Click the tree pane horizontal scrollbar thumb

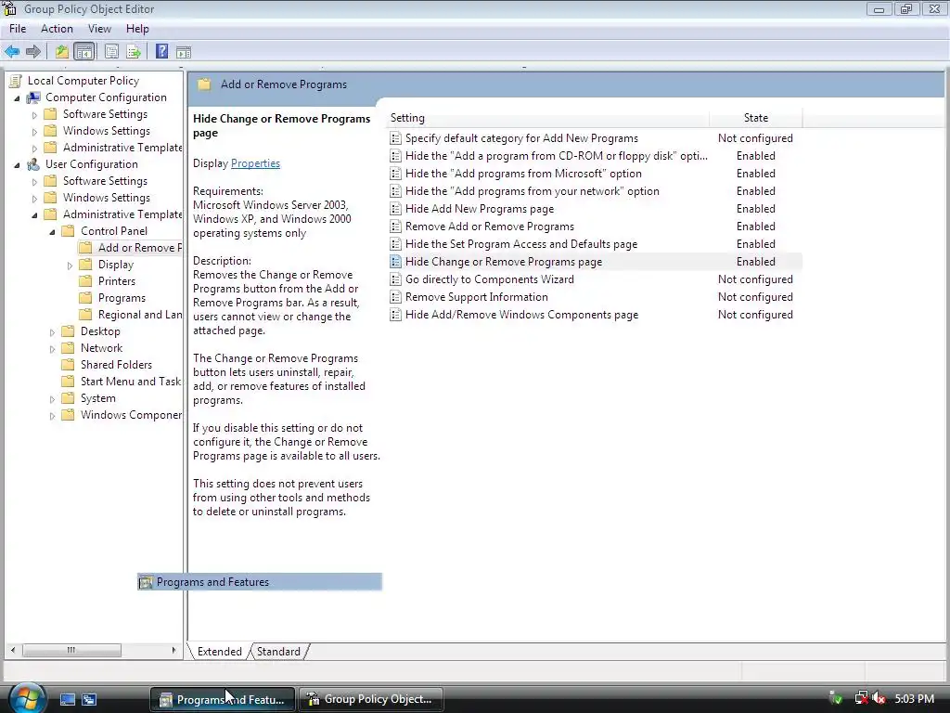click(x=71, y=650)
